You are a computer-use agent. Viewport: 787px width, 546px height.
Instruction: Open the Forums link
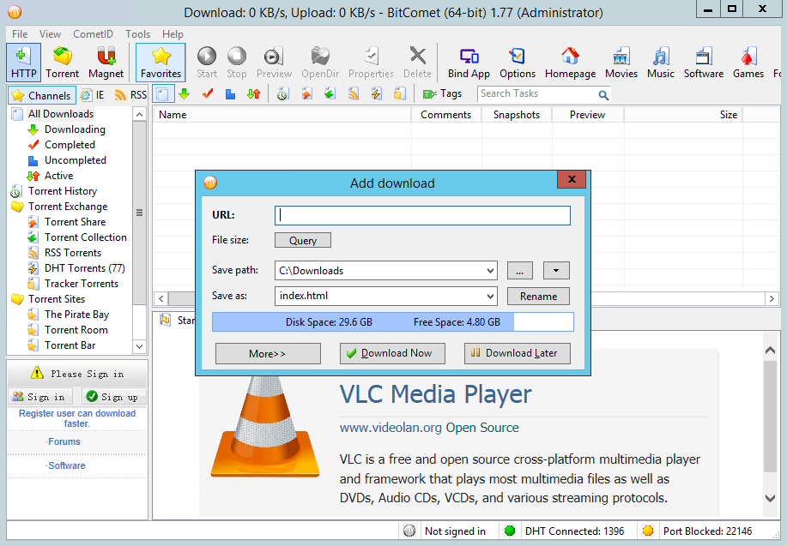[x=64, y=441]
